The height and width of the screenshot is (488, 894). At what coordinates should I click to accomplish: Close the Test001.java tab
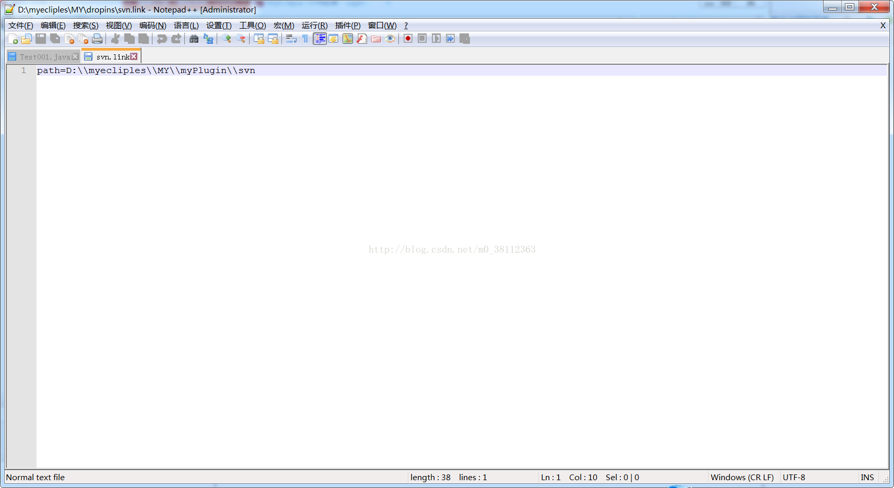[x=75, y=56]
